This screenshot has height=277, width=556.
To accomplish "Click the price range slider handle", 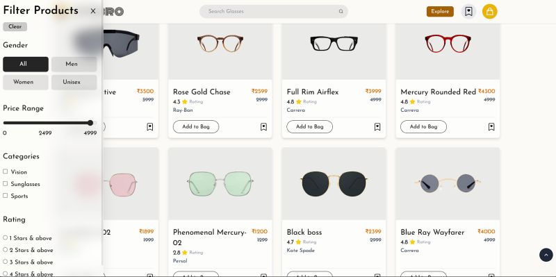I will (90, 123).
